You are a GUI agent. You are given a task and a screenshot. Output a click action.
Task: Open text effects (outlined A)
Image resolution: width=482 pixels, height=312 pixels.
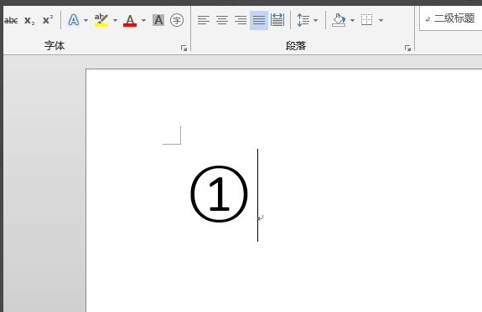click(x=74, y=20)
